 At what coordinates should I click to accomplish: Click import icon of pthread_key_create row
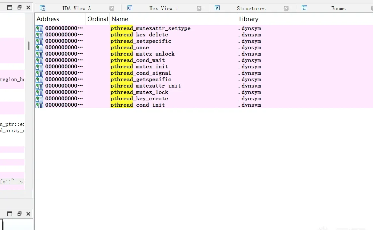pyautogui.click(x=39, y=99)
